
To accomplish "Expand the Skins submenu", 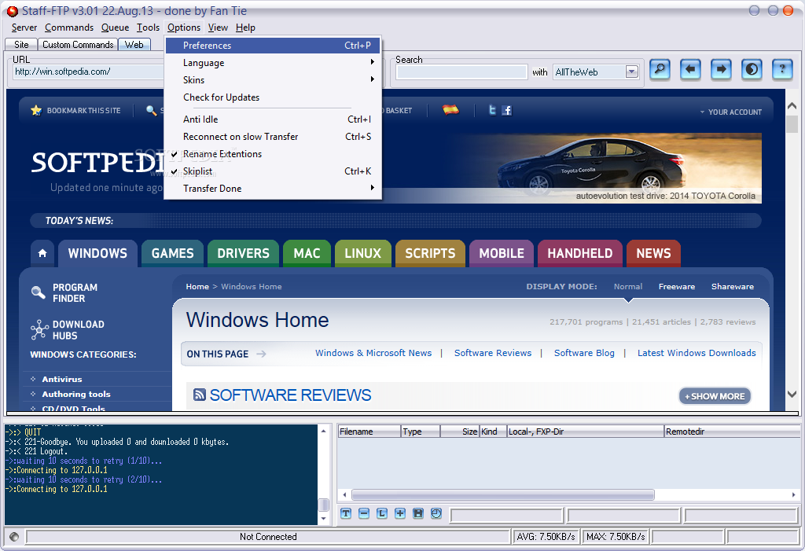I will pos(273,80).
